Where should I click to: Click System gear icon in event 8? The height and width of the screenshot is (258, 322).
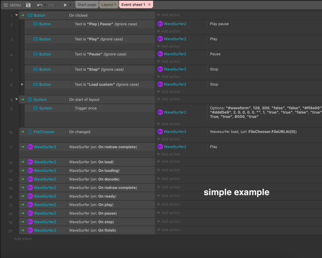pos(30,100)
